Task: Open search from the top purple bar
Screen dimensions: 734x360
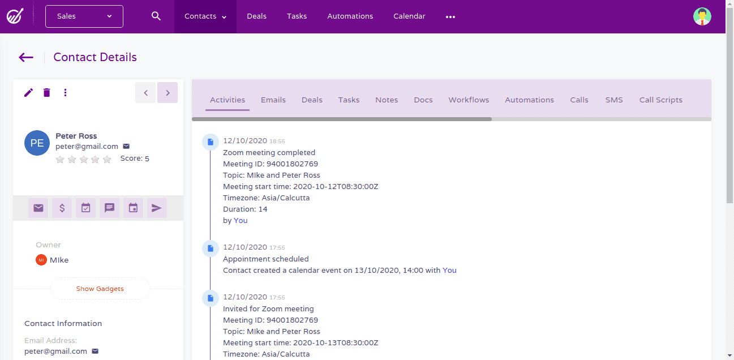Action: 156,16
